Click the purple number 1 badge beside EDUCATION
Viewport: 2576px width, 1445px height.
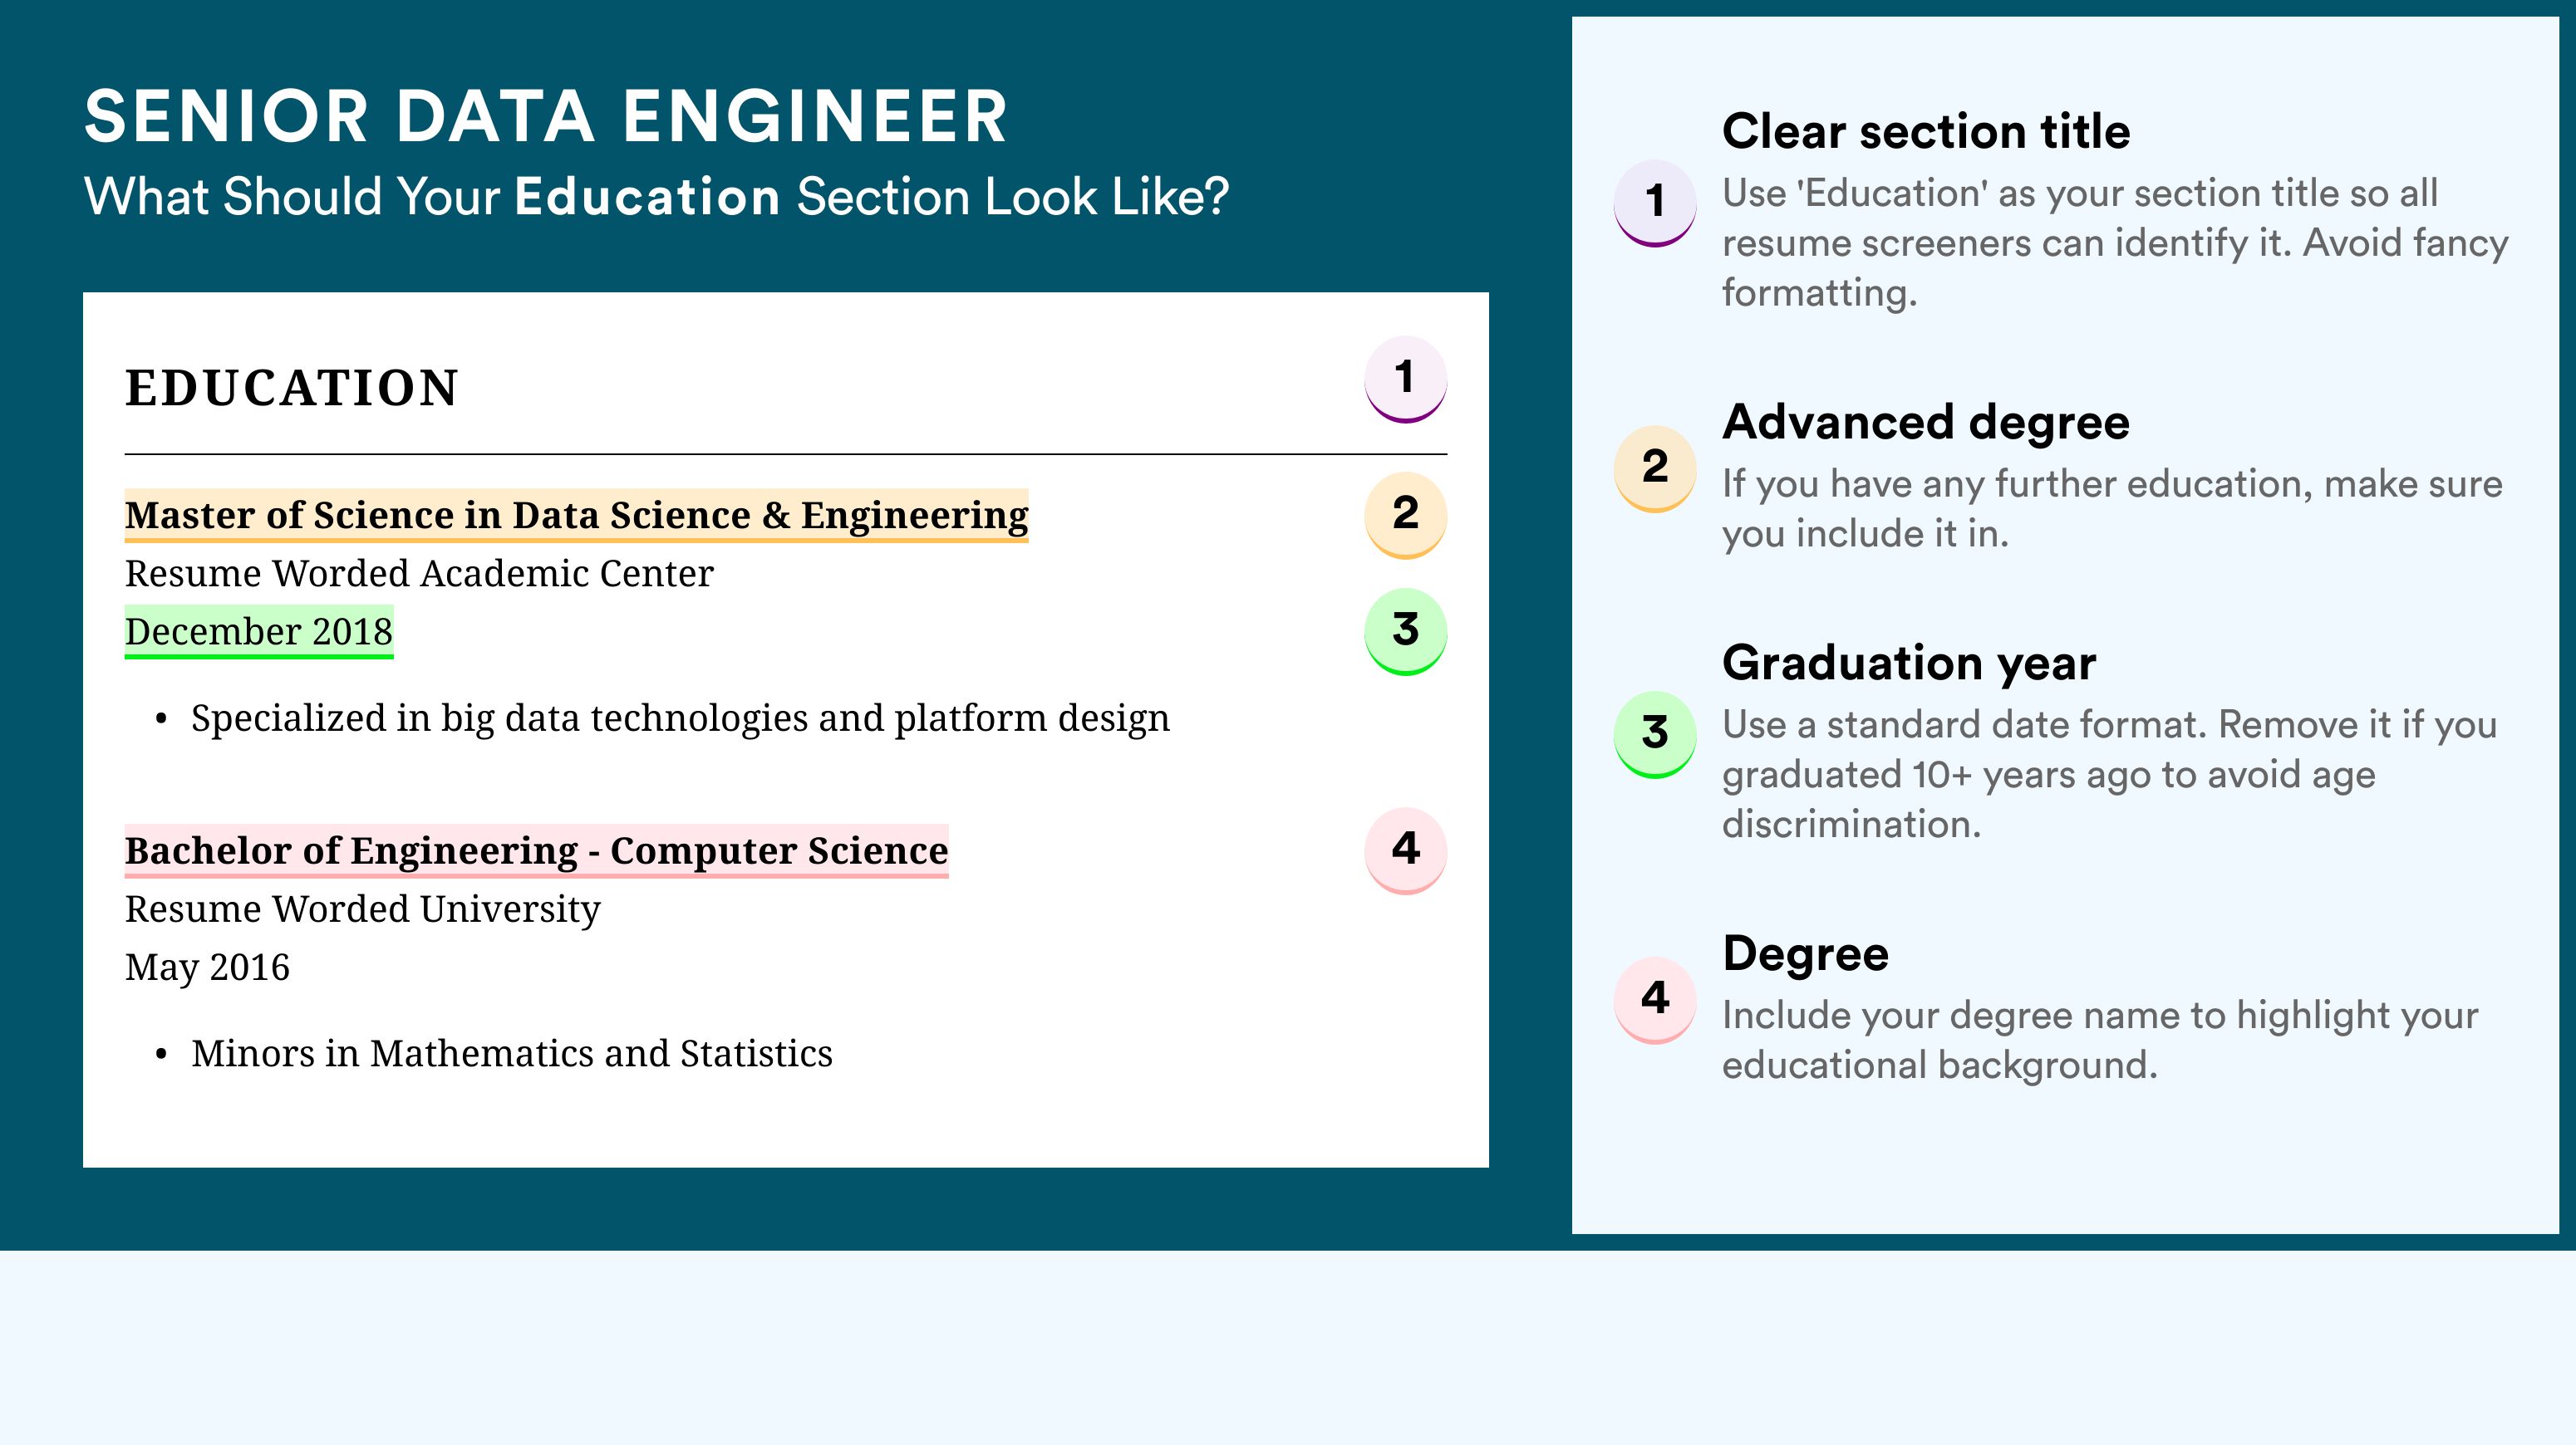1405,380
